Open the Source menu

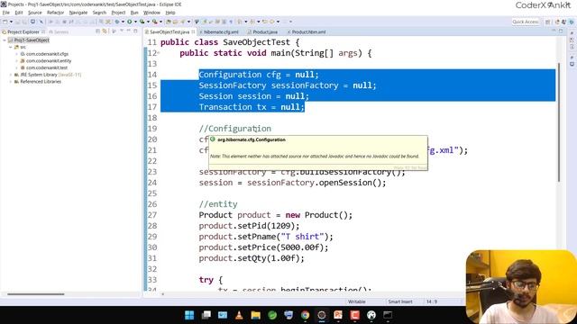click(x=35, y=13)
